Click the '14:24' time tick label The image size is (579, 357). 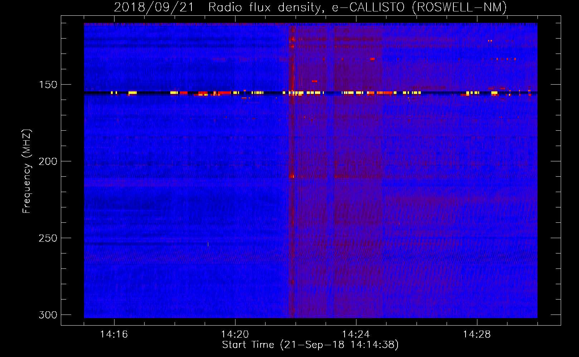356,334
